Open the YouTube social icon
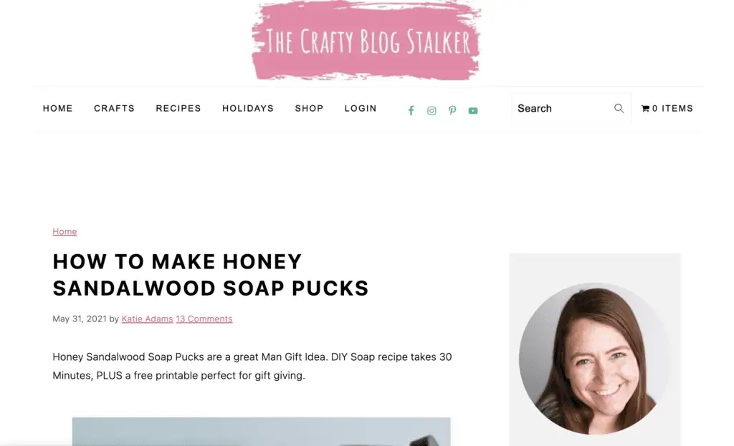This screenshot has height=446, width=734. [x=473, y=111]
